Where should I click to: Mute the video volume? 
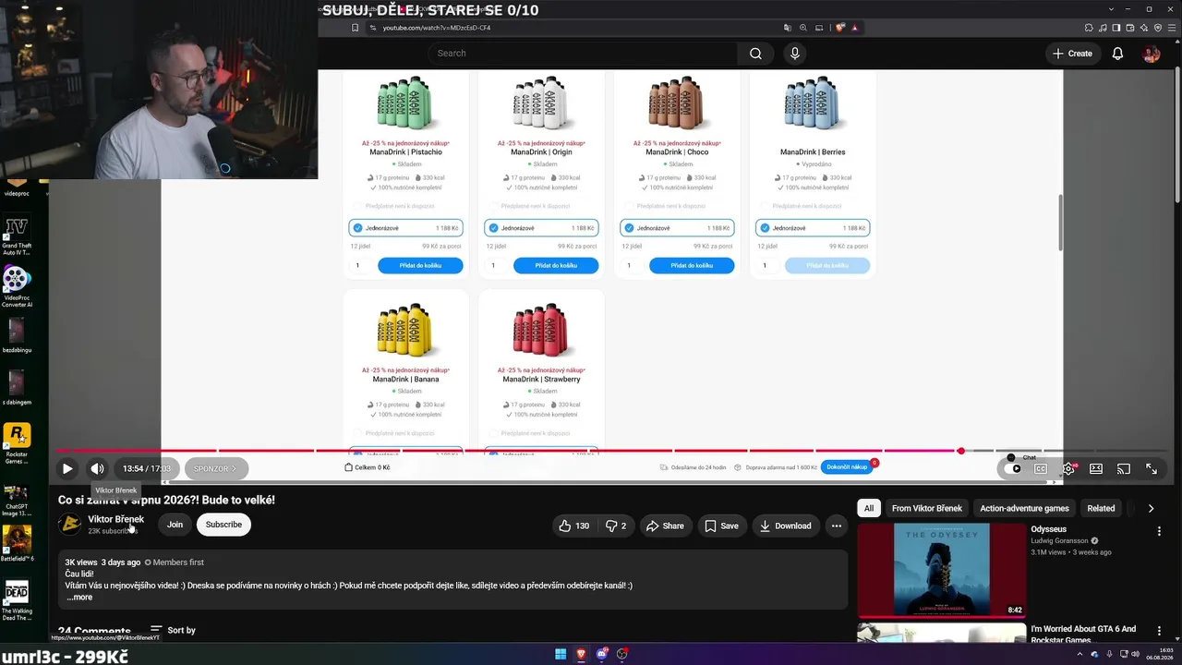97,468
